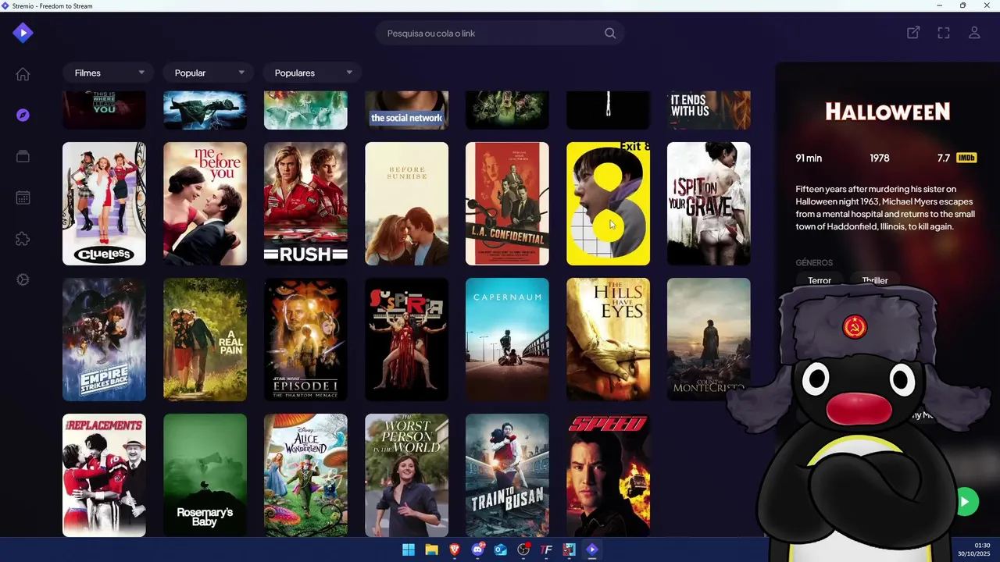Viewport: 1000px width, 562px height.
Task: Select the Terror genre tag
Action: click(x=820, y=280)
